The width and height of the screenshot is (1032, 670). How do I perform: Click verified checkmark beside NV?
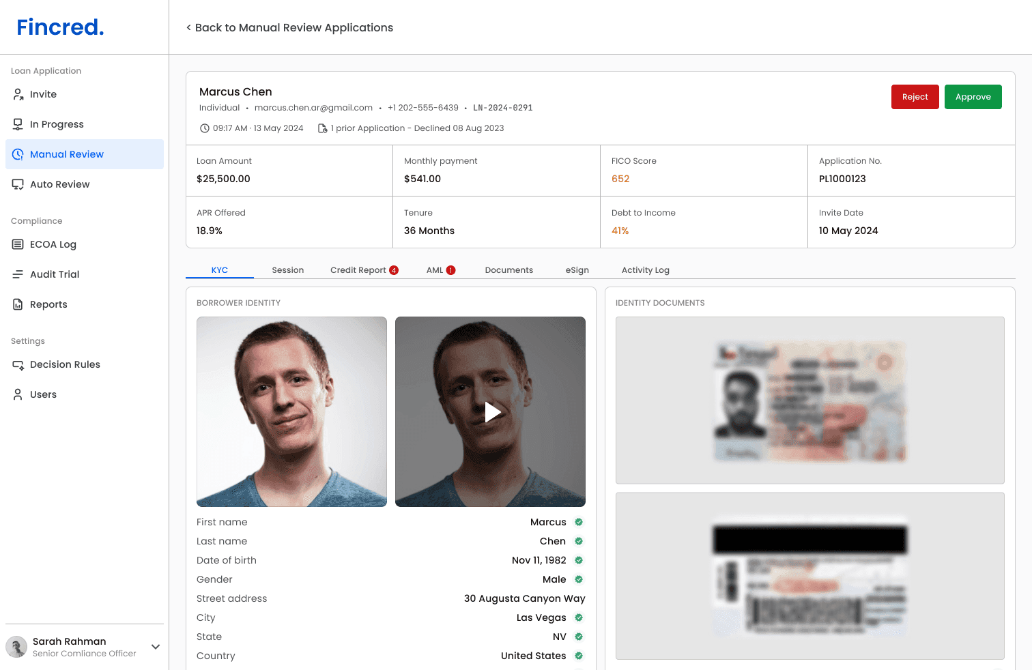click(x=579, y=637)
